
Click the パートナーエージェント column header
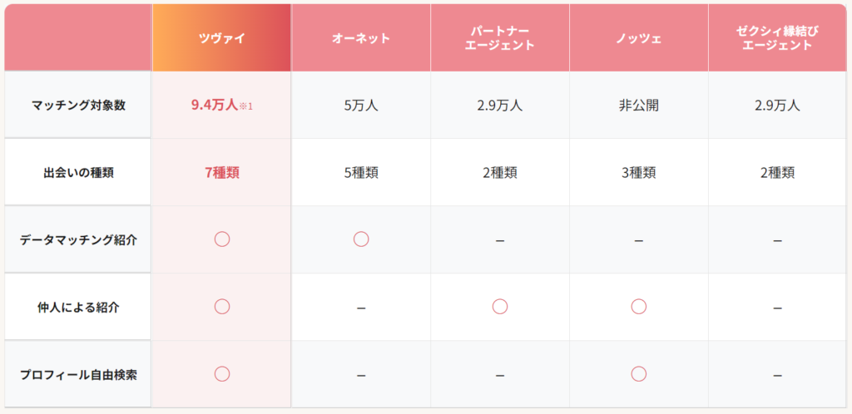500,38
